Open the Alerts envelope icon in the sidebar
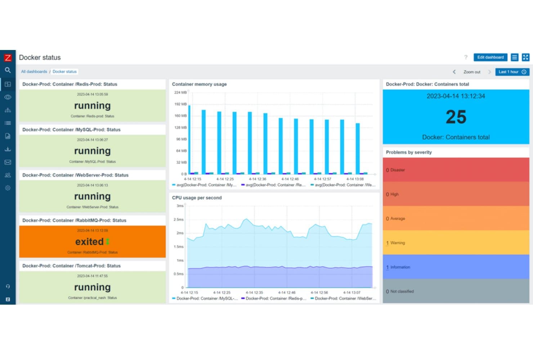 click(8, 162)
